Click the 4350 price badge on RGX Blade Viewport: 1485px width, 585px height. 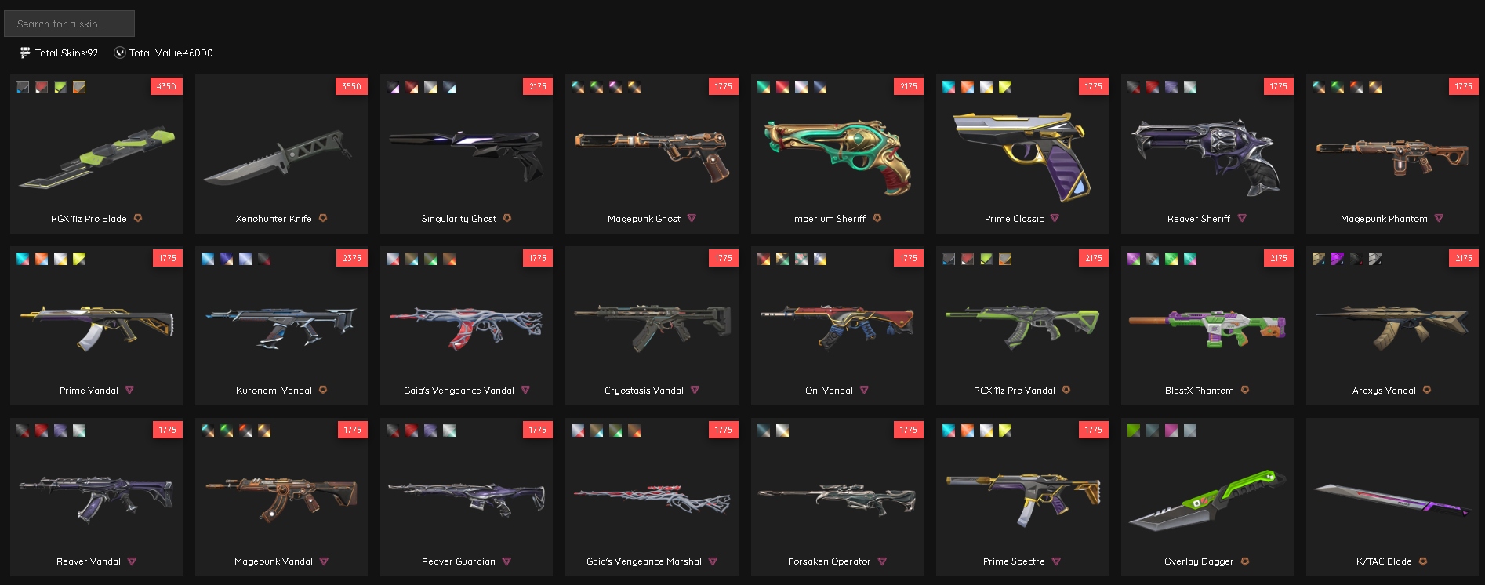(166, 86)
